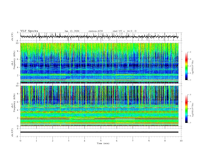
Task: Select the date text Jan. 12, 2026
Action: tap(72, 31)
